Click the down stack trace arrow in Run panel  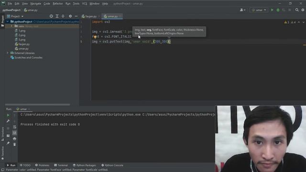coord(14,121)
